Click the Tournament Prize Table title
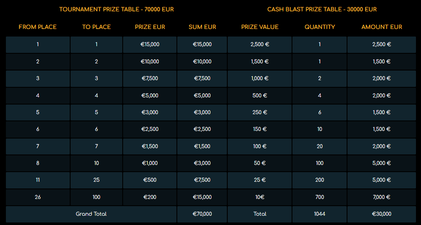The width and height of the screenshot is (421, 225). 116,9
